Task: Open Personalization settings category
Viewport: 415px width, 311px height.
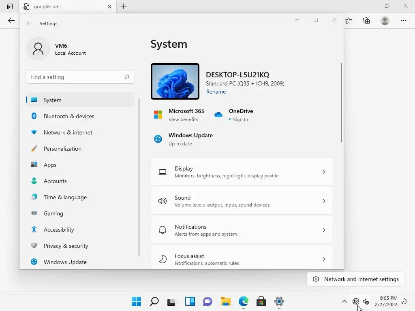Action: pos(80,149)
